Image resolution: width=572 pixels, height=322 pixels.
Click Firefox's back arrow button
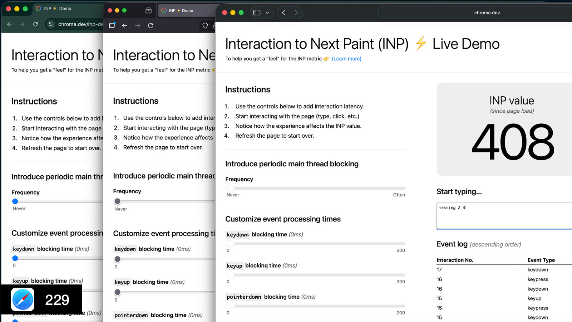(x=125, y=25)
